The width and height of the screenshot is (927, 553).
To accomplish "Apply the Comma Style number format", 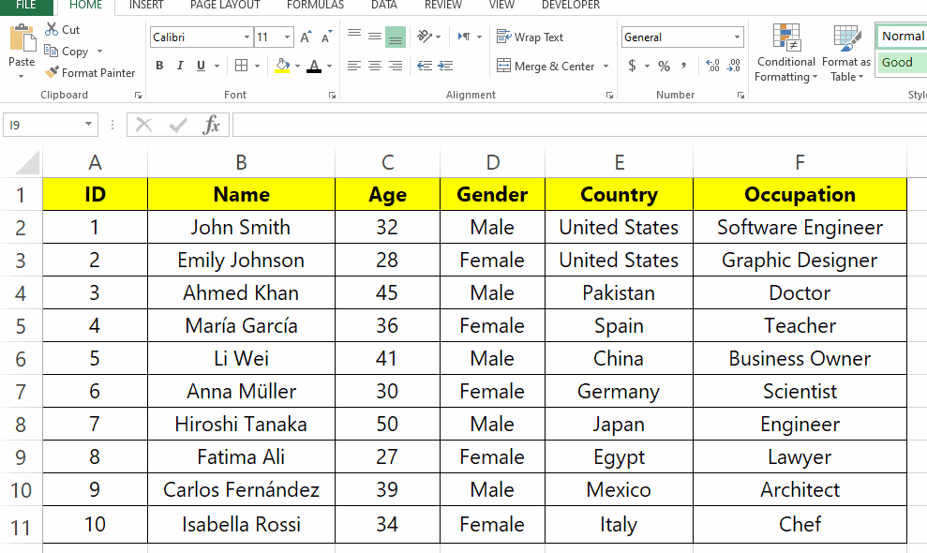I will [684, 67].
